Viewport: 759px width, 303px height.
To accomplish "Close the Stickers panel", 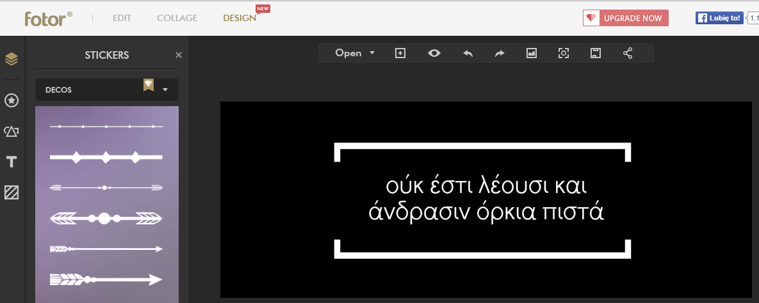I will point(179,55).
